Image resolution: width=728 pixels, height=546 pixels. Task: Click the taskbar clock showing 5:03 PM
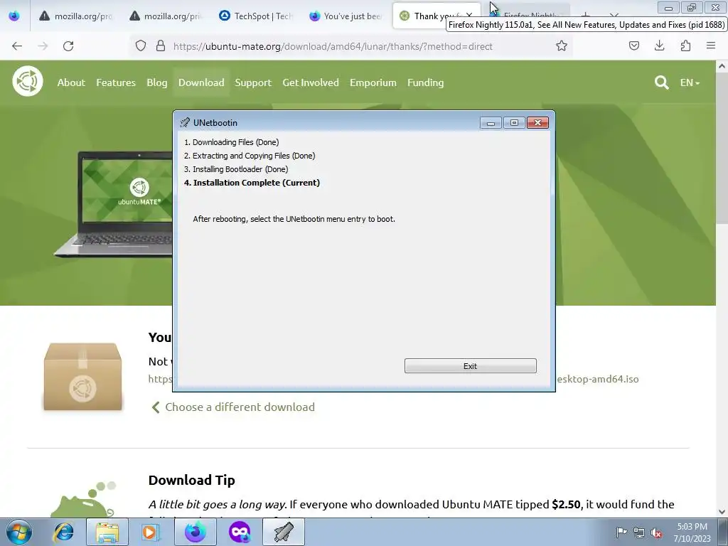[x=692, y=532]
